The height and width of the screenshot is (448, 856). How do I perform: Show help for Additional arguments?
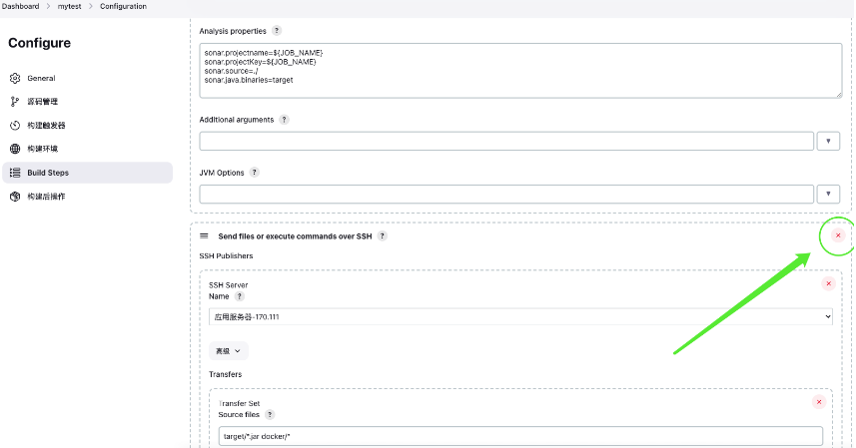pos(284,120)
